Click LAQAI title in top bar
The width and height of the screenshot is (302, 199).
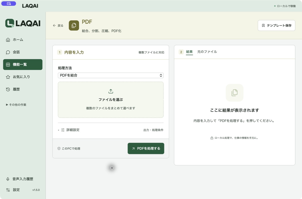point(30,6)
